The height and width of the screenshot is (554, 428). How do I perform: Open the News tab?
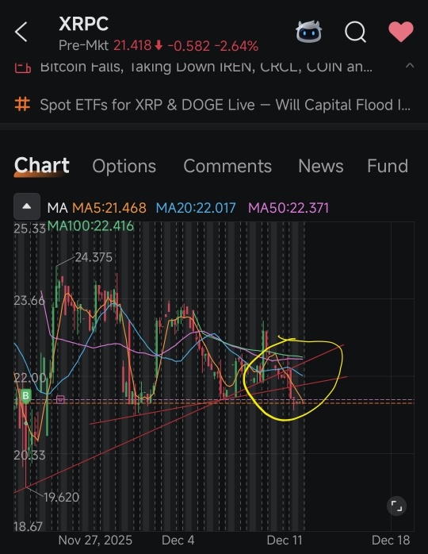[x=321, y=166]
